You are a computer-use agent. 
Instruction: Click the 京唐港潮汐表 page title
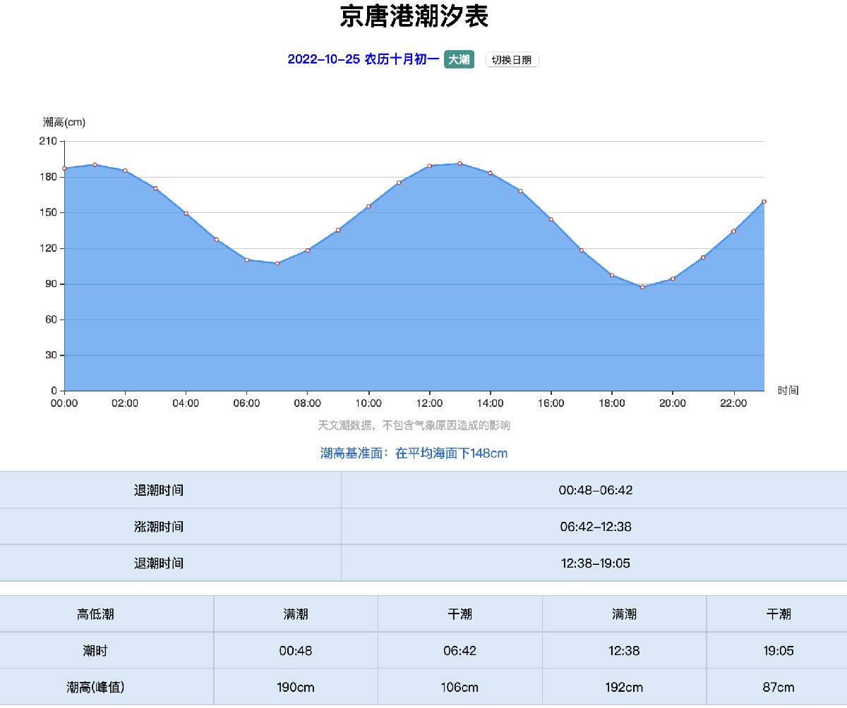click(x=414, y=17)
